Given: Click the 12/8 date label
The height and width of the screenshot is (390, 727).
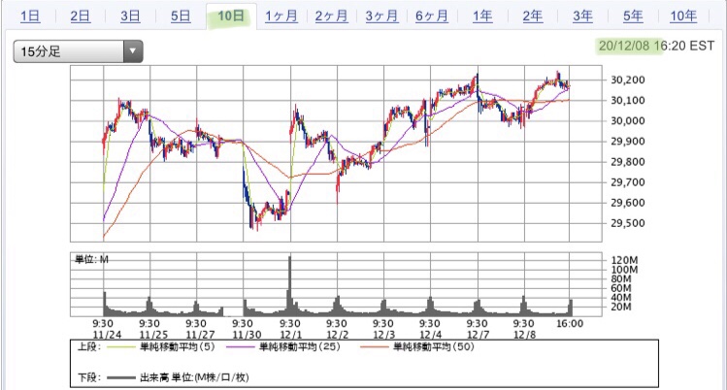Looking at the screenshot, I should 524,335.
